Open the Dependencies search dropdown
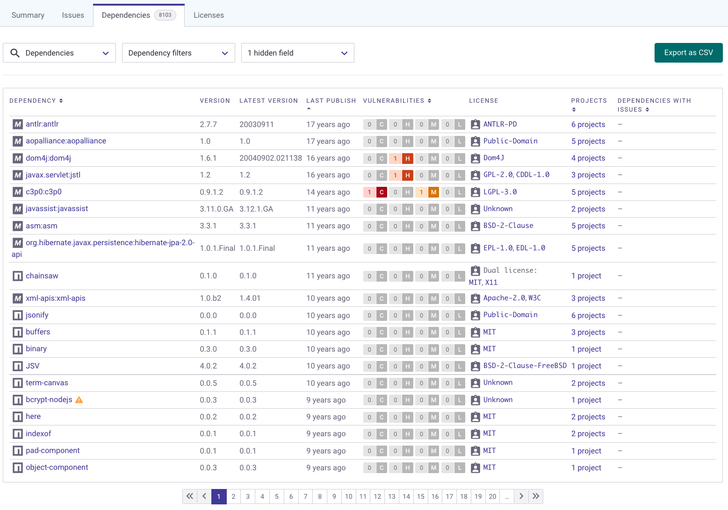This screenshot has height=510, width=728. (59, 53)
